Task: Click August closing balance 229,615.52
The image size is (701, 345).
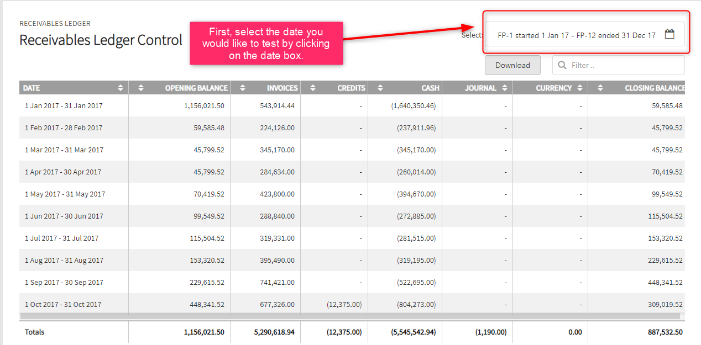Action: pyautogui.click(x=665, y=260)
